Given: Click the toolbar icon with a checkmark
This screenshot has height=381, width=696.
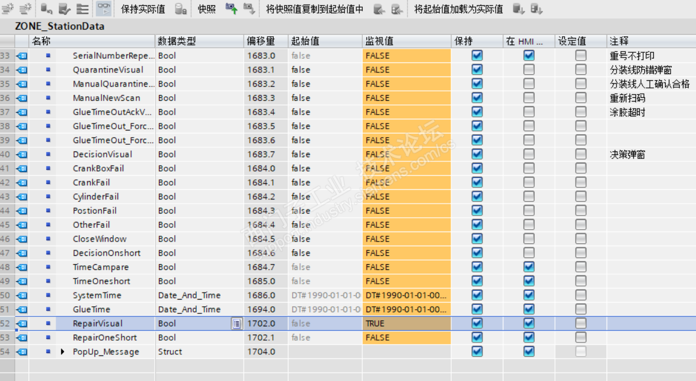Looking at the screenshot, I should (x=65, y=8).
